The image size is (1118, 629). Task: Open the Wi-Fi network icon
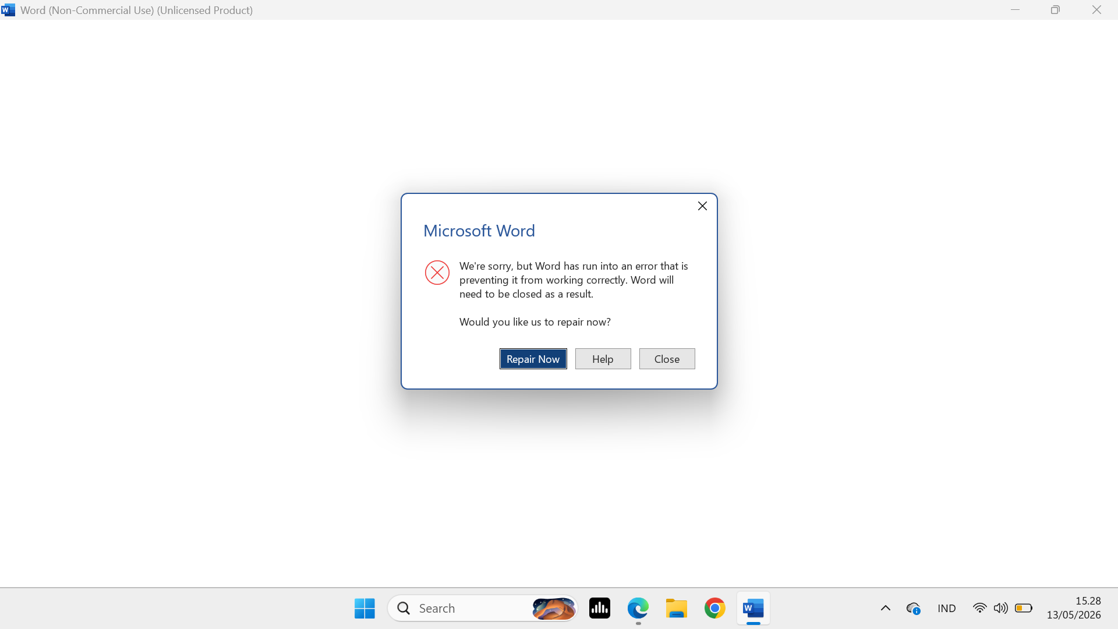(x=979, y=608)
